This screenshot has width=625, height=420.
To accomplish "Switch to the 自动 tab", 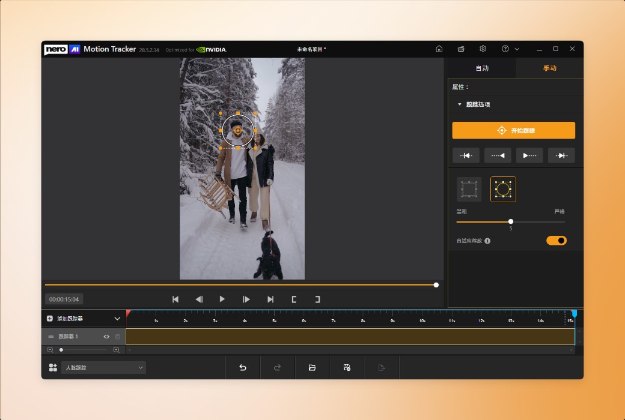I will pyautogui.click(x=482, y=68).
